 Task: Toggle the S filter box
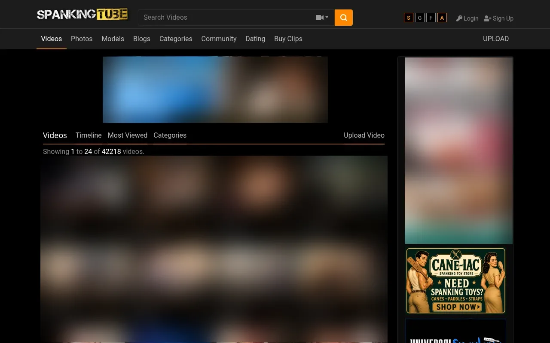[x=409, y=18]
